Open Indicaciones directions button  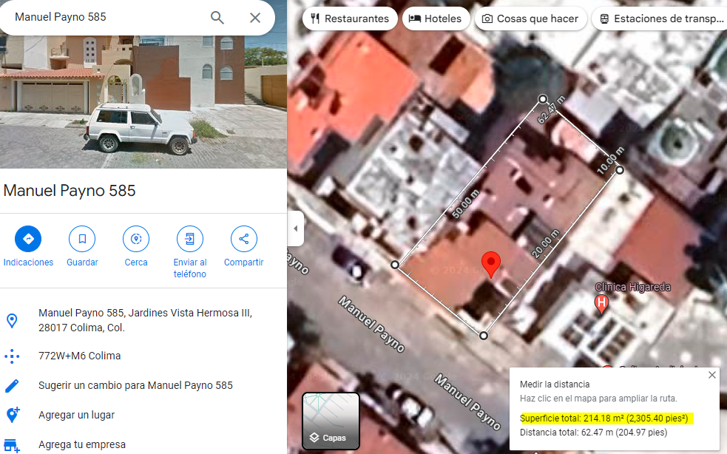[28, 239]
